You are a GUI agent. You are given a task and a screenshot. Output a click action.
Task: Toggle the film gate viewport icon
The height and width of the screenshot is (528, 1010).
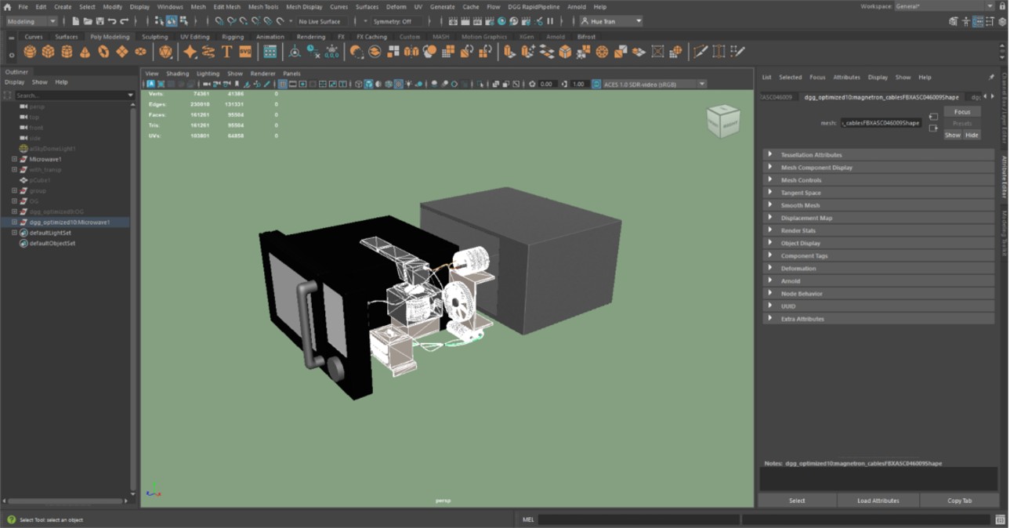tap(293, 84)
